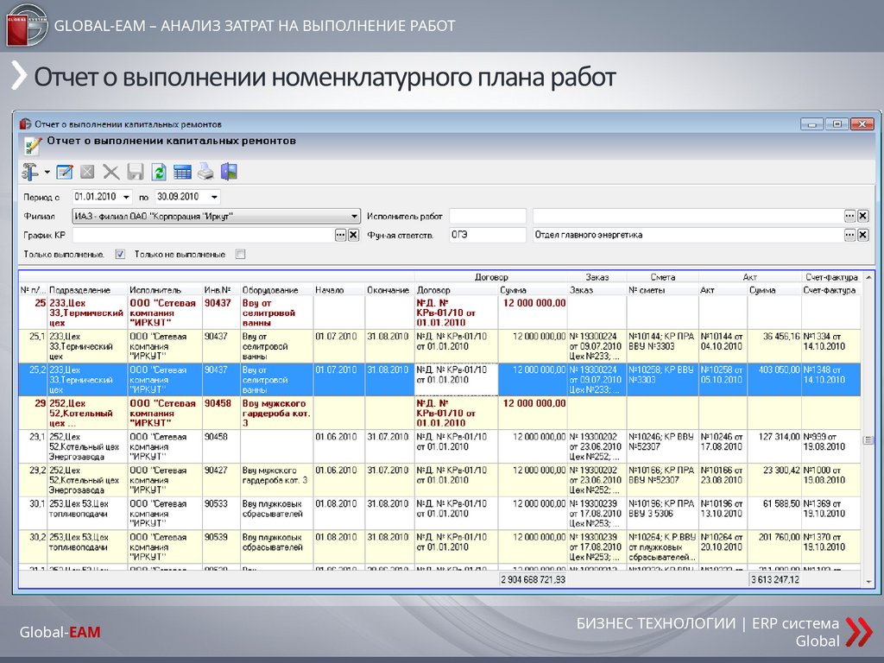Open Отдел главного энергетика lookup ellipsis button
The width and height of the screenshot is (884, 663).
[x=850, y=235]
